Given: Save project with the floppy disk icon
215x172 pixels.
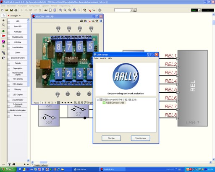Looking at the screenshot, I should [11, 10].
